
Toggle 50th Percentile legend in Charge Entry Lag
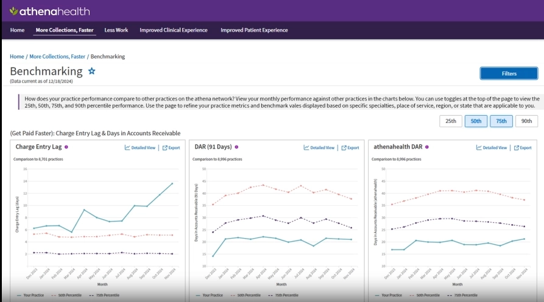pyautogui.click(x=66, y=295)
